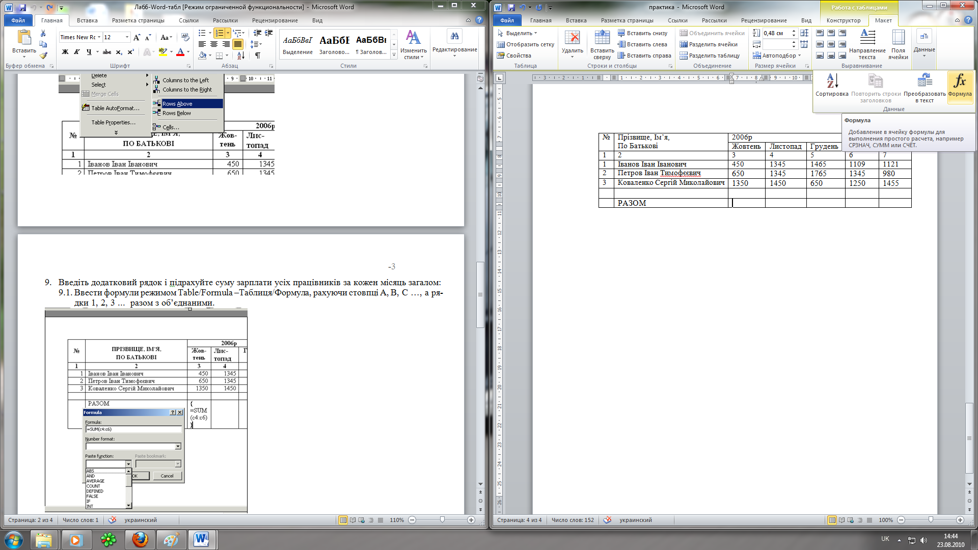Click the Format Painter brush icon
Image resolution: width=978 pixels, height=550 pixels.
pyautogui.click(x=43, y=55)
